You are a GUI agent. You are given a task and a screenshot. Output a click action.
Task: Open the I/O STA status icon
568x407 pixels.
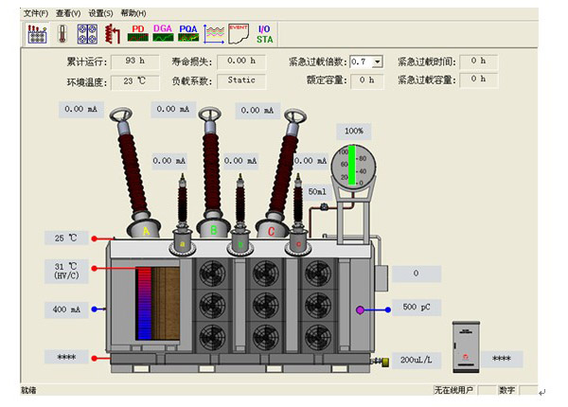click(x=265, y=33)
